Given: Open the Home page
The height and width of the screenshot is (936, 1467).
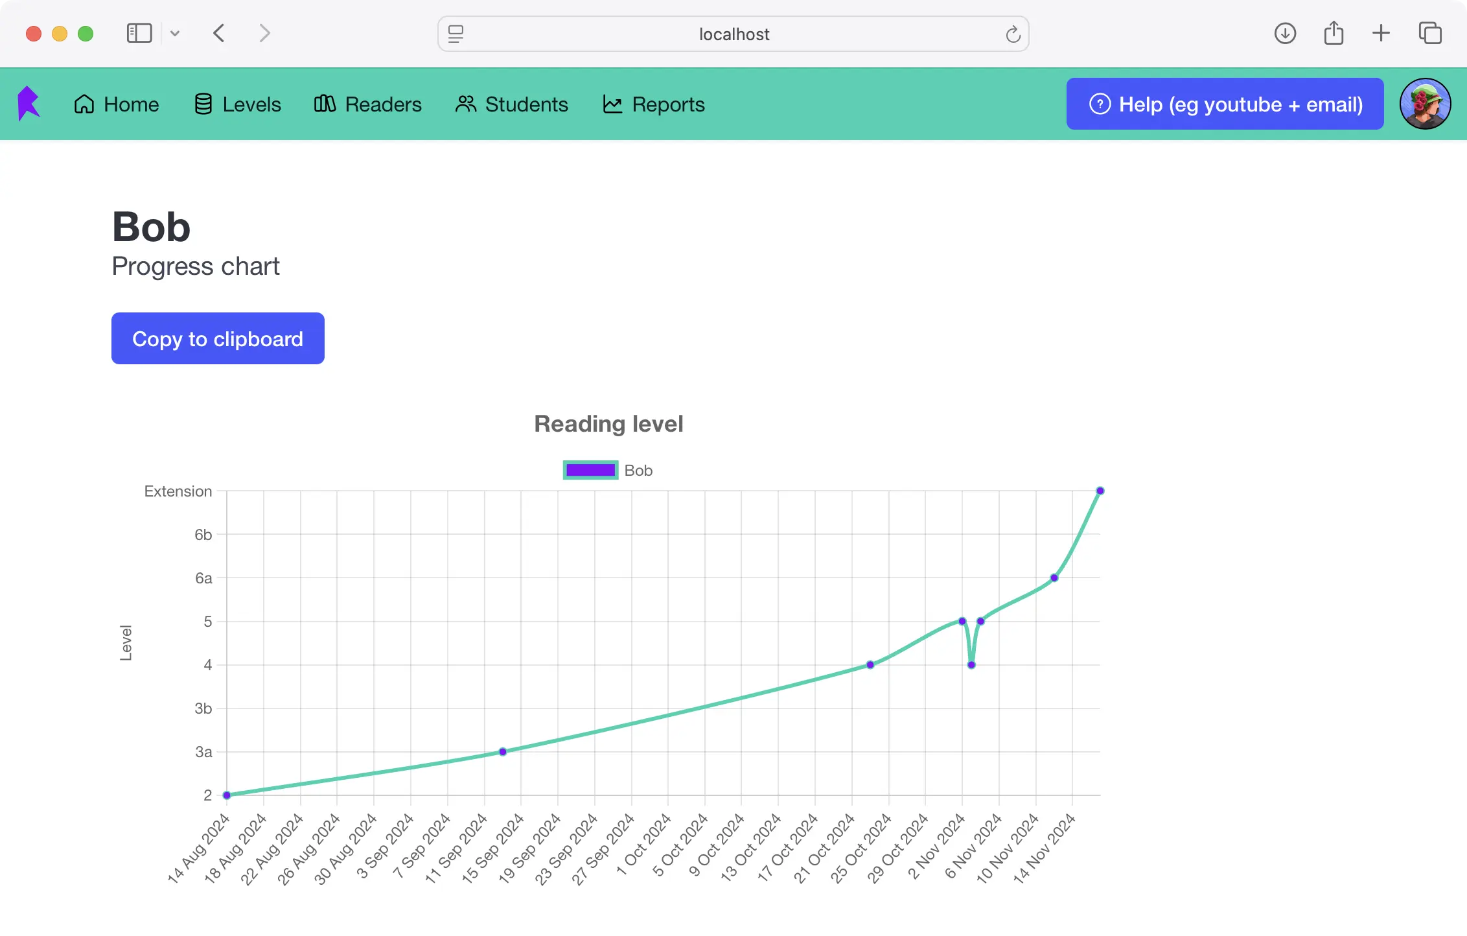Looking at the screenshot, I should (117, 104).
